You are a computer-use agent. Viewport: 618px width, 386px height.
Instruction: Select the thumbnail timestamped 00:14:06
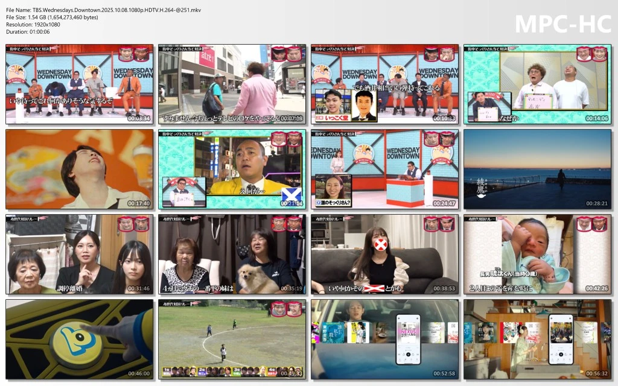coord(537,84)
